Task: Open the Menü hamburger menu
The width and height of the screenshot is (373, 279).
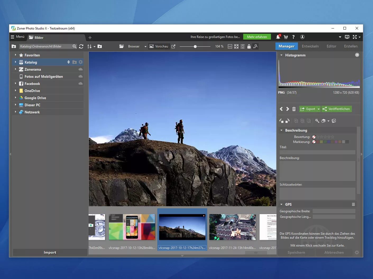Action: pyautogui.click(x=17, y=37)
